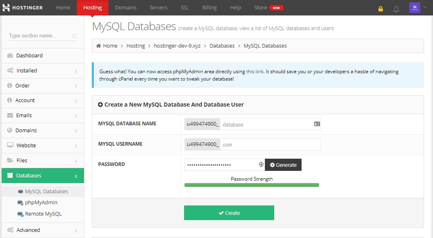Open the Hosting top tab
Viewport: 433px width, 238px height.
coord(93,7)
